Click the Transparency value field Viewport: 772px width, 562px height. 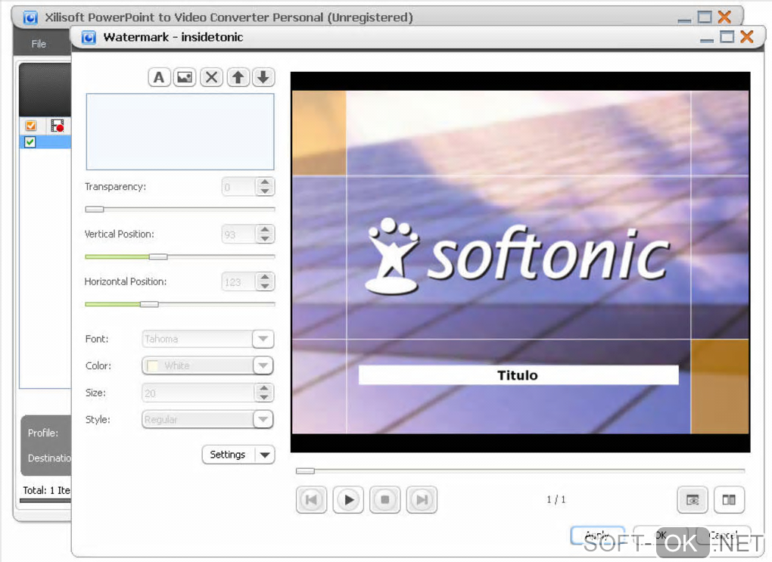click(238, 187)
